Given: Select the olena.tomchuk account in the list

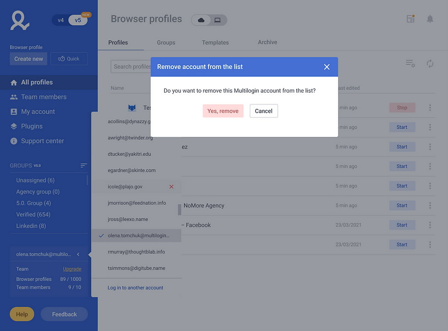Looking at the screenshot, I should [138, 236].
